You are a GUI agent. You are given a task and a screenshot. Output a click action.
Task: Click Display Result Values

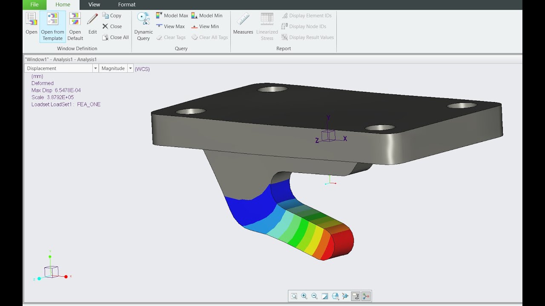pyautogui.click(x=307, y=37)
